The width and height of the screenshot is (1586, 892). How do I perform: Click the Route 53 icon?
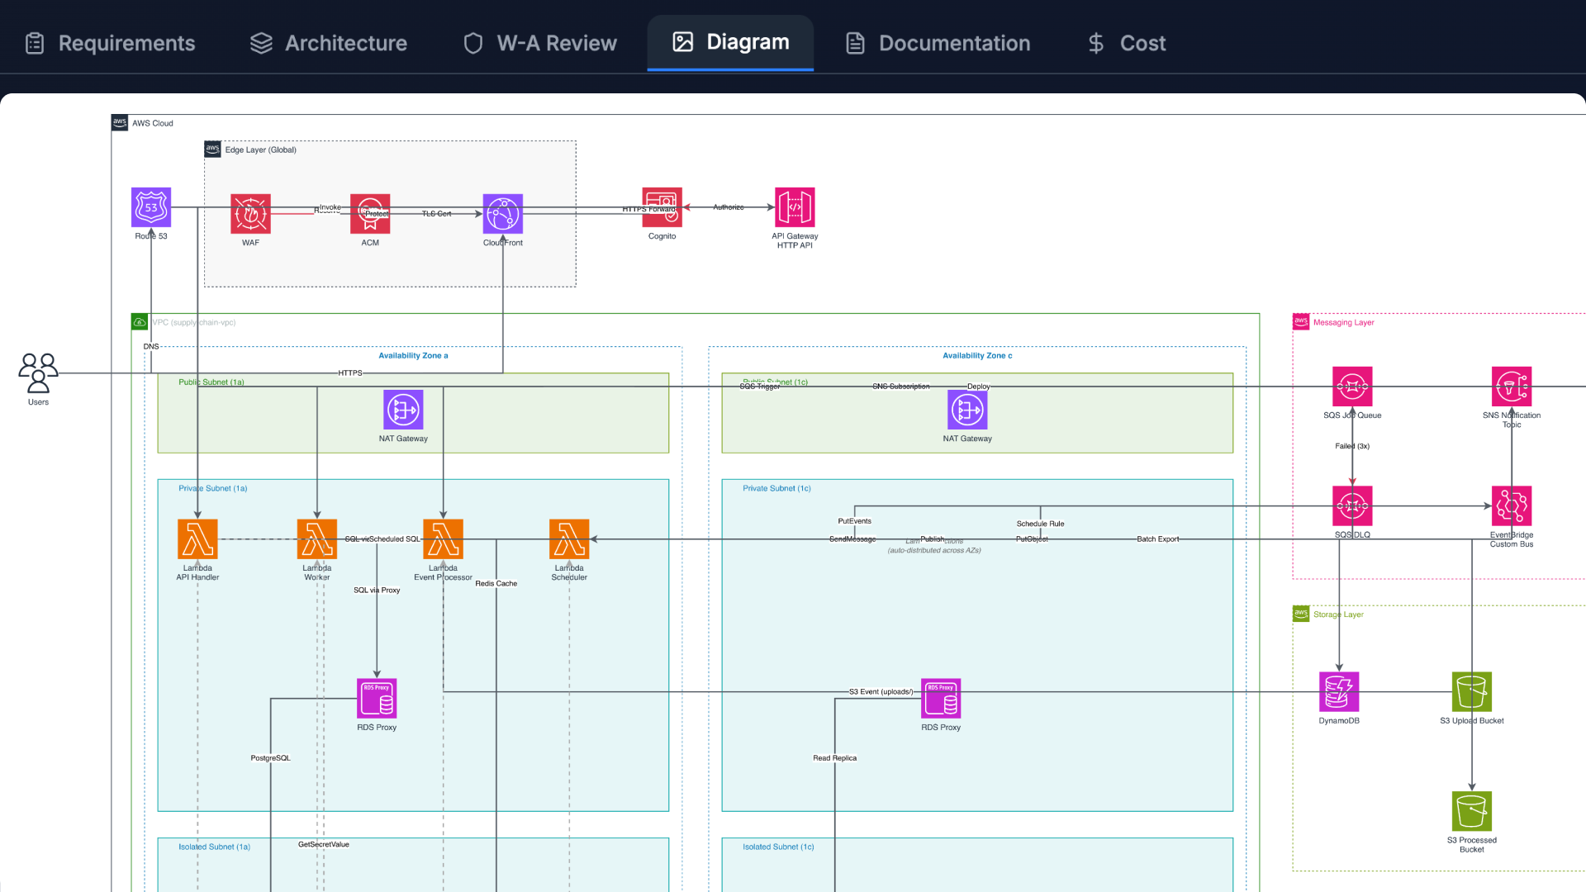151,207
